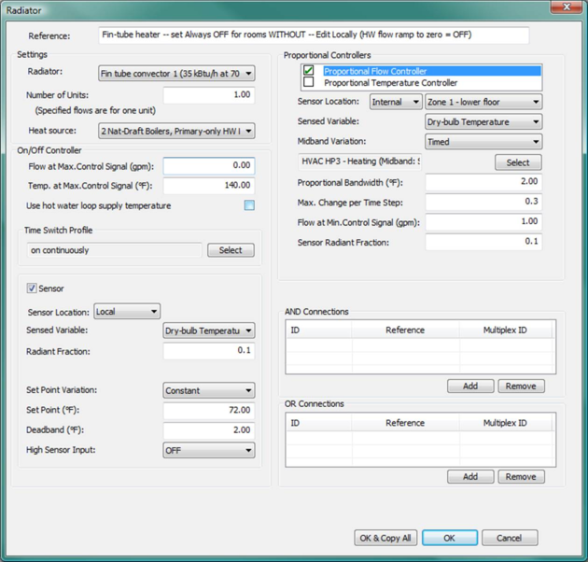588x562 pixels.
Task: Open the Radiator type dropdown
Action: tap(176, 73)
